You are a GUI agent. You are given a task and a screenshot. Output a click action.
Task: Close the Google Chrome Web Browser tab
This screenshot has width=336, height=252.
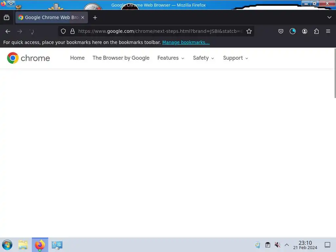83,17
